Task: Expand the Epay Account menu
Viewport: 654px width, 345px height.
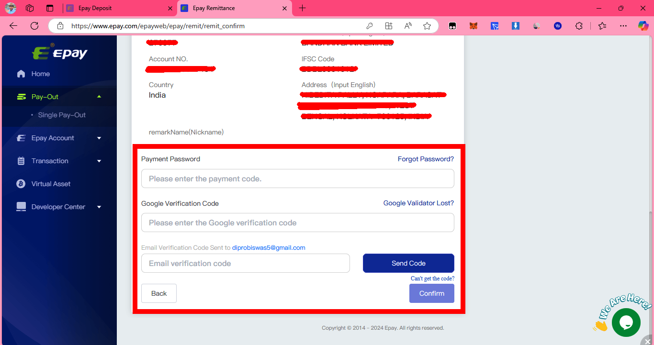Action: (99, 138)
